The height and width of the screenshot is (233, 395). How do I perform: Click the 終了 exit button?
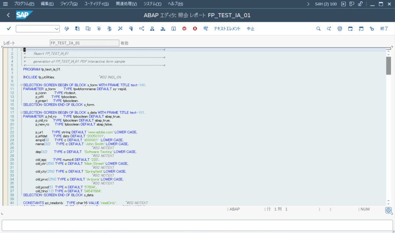(384, 28)
